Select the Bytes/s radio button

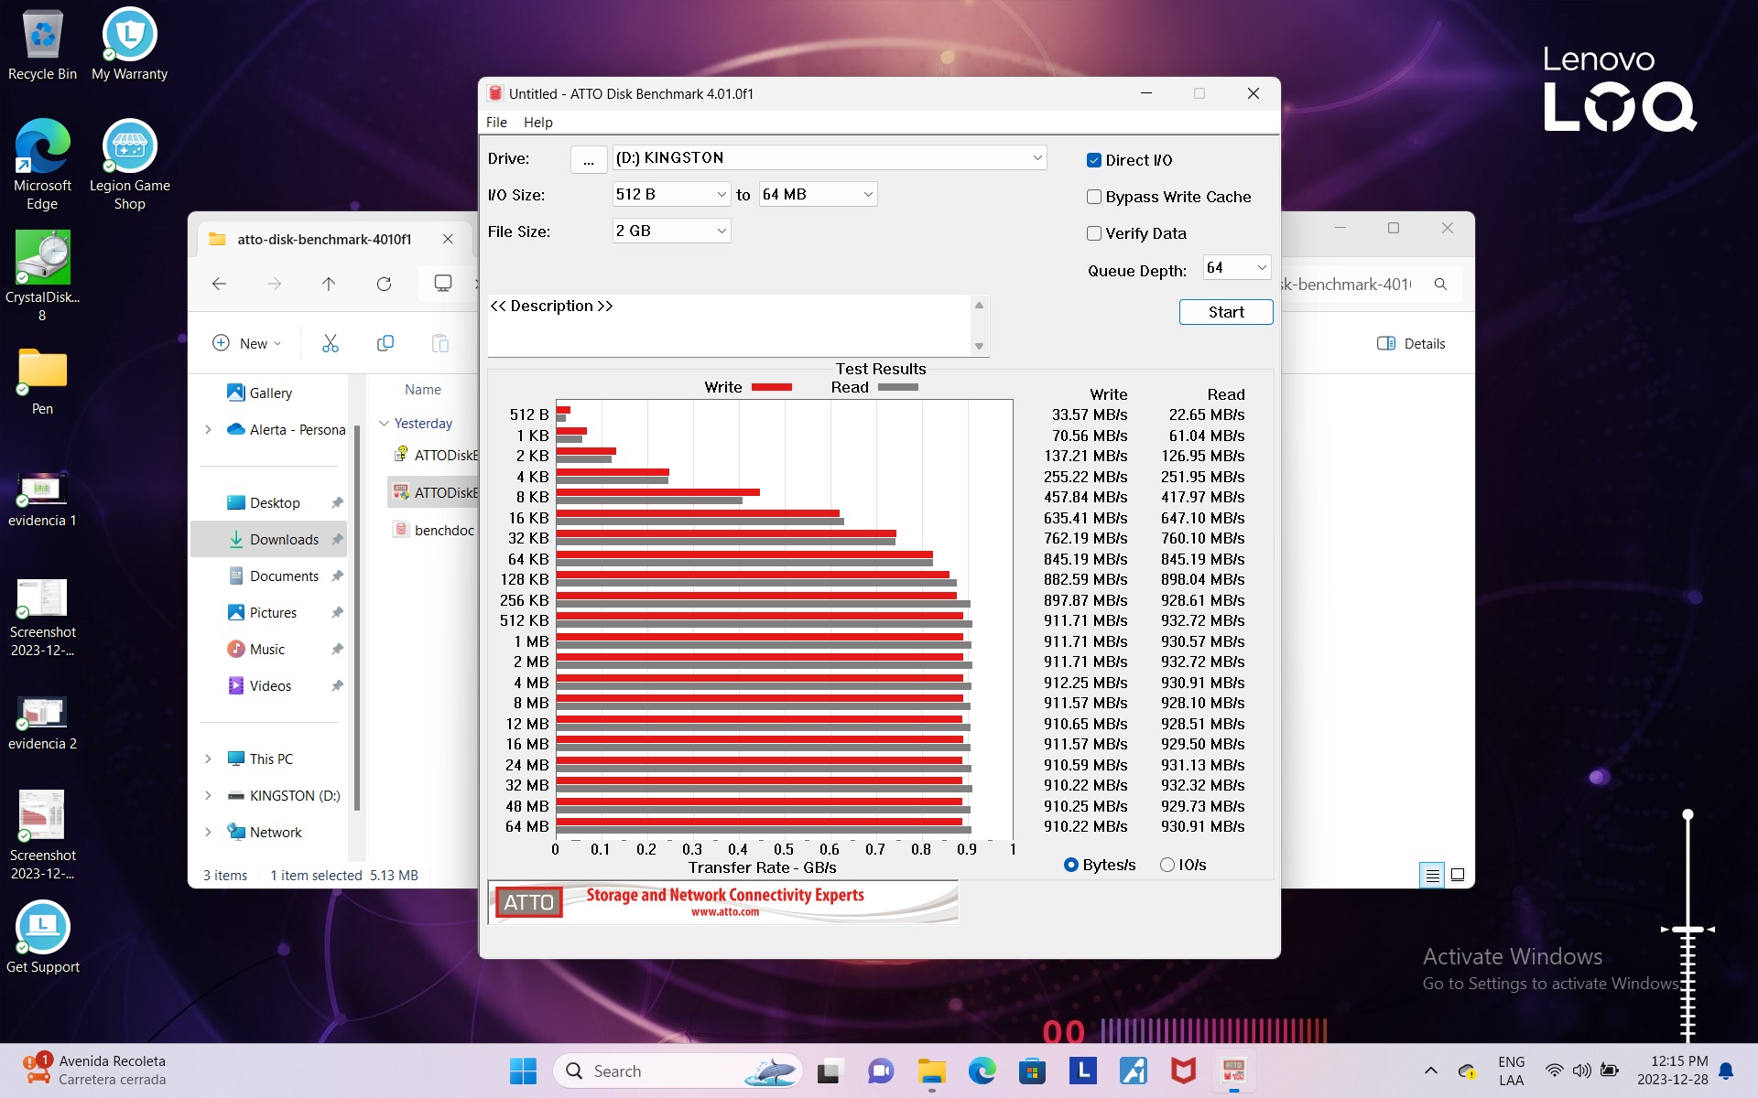[1070, 865]
